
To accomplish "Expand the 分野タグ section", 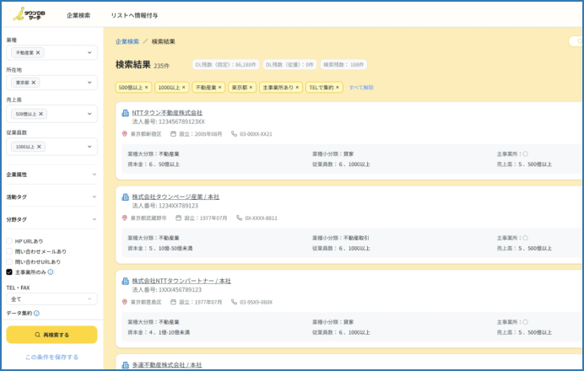I will point(51,219).
